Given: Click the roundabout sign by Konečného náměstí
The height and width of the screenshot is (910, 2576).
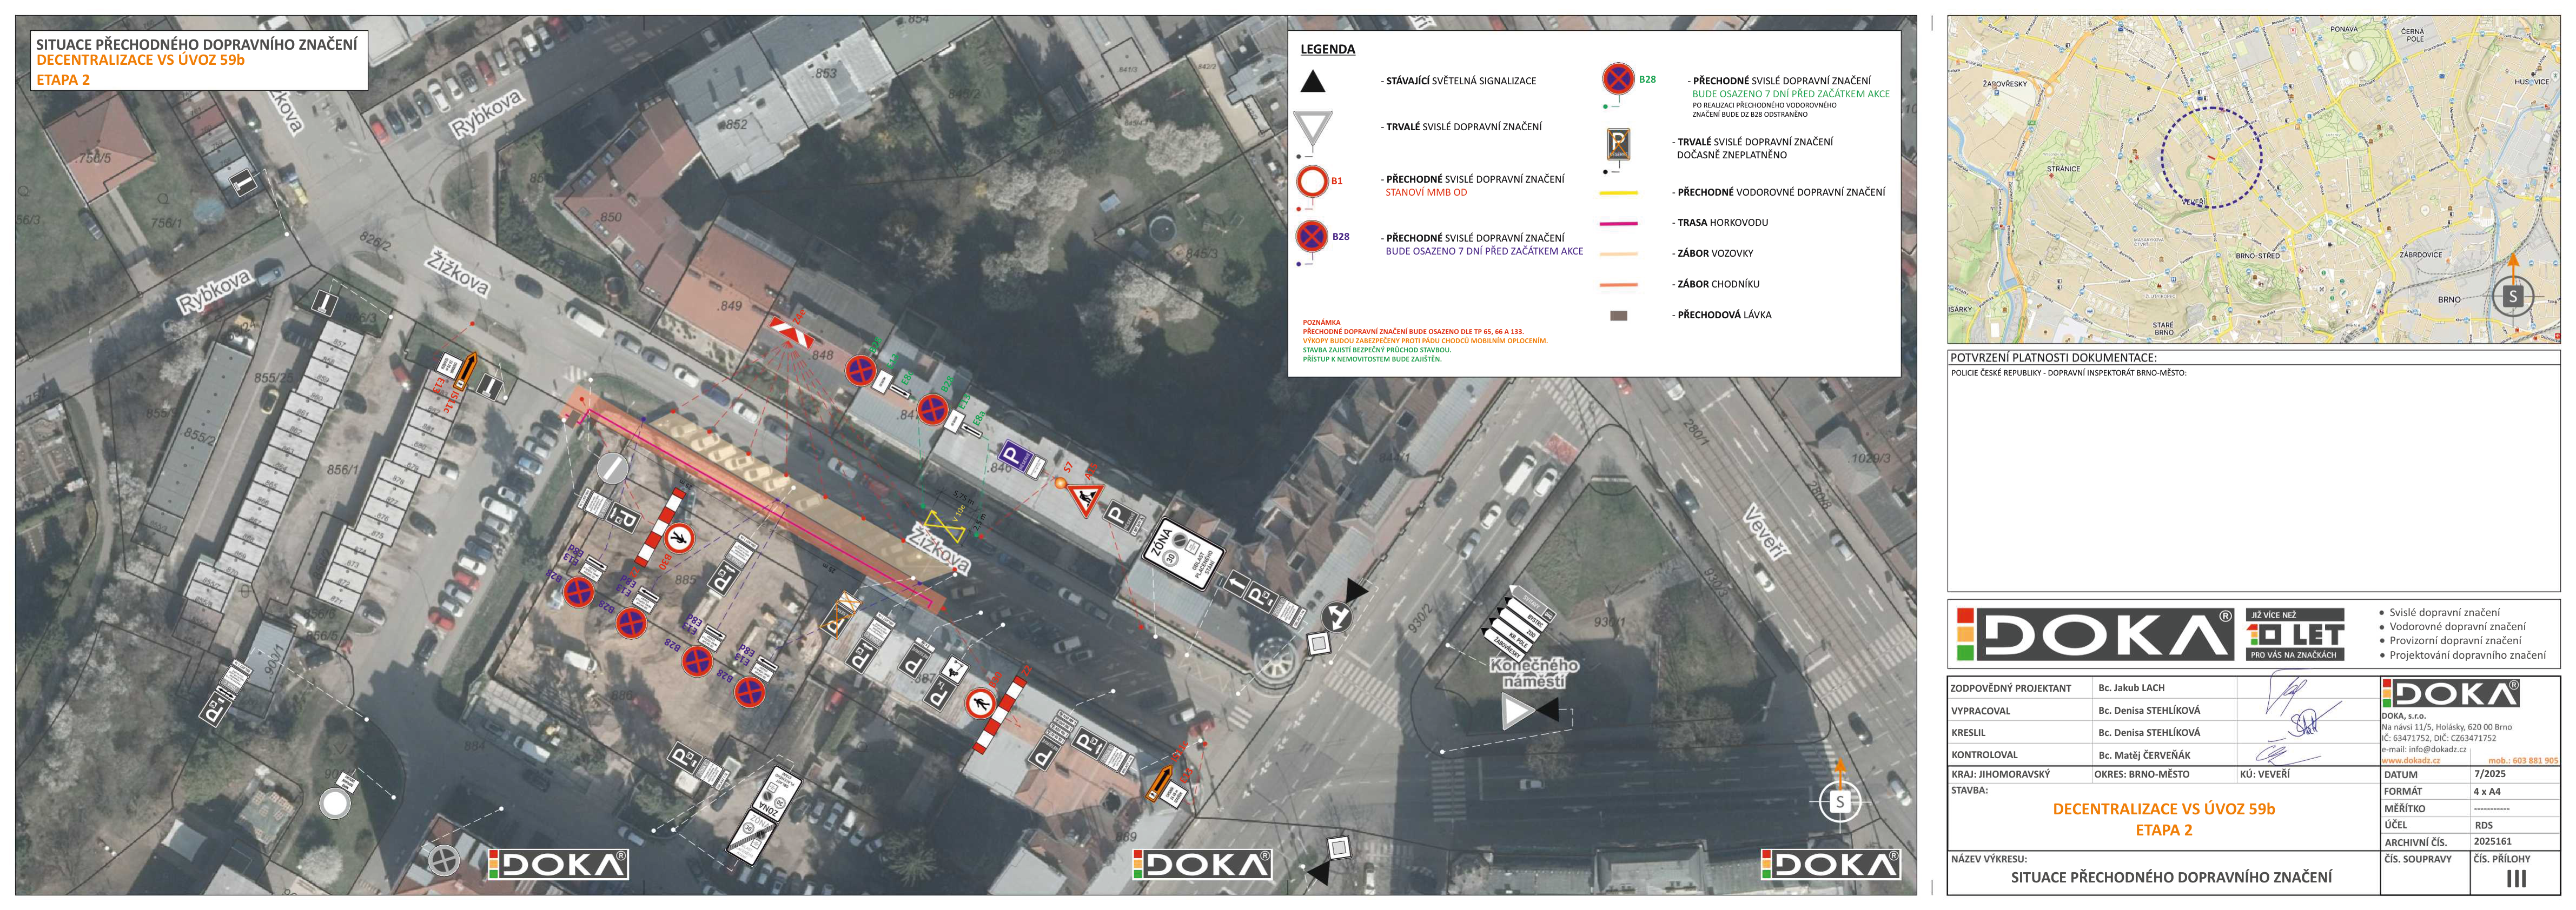Looking at the screenshot, I should pos(1336,617).
